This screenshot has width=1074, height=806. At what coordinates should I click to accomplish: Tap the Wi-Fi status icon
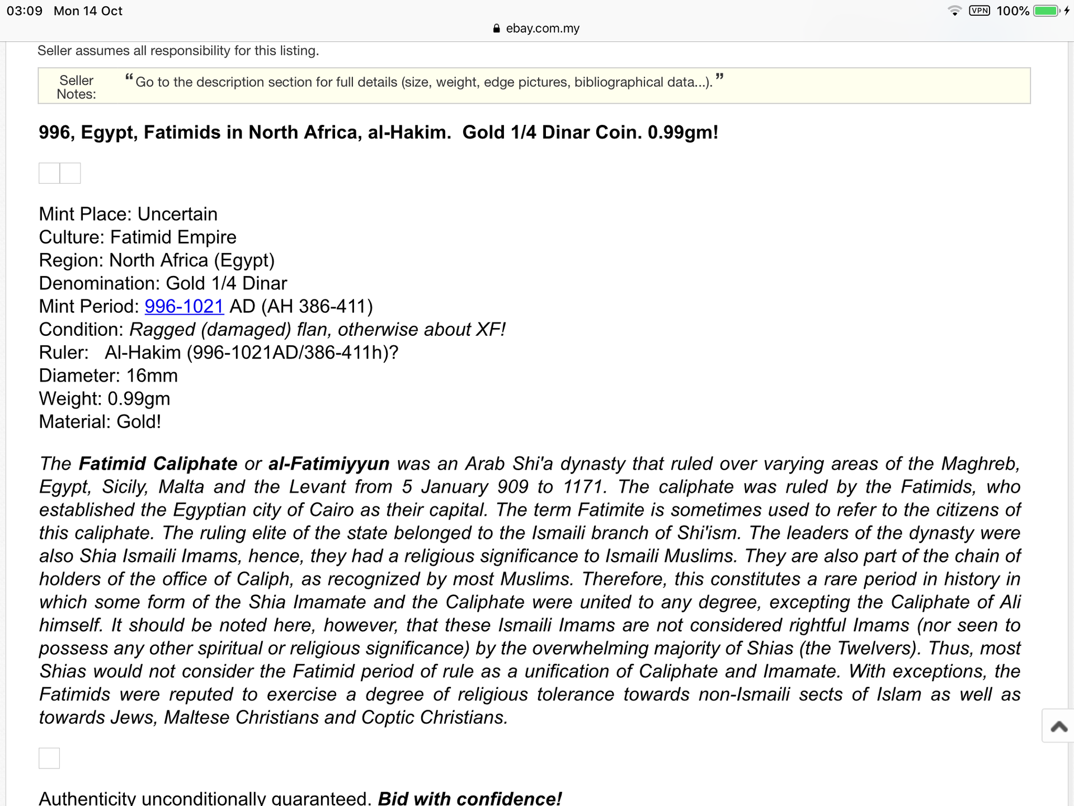[x=954, y=11]
